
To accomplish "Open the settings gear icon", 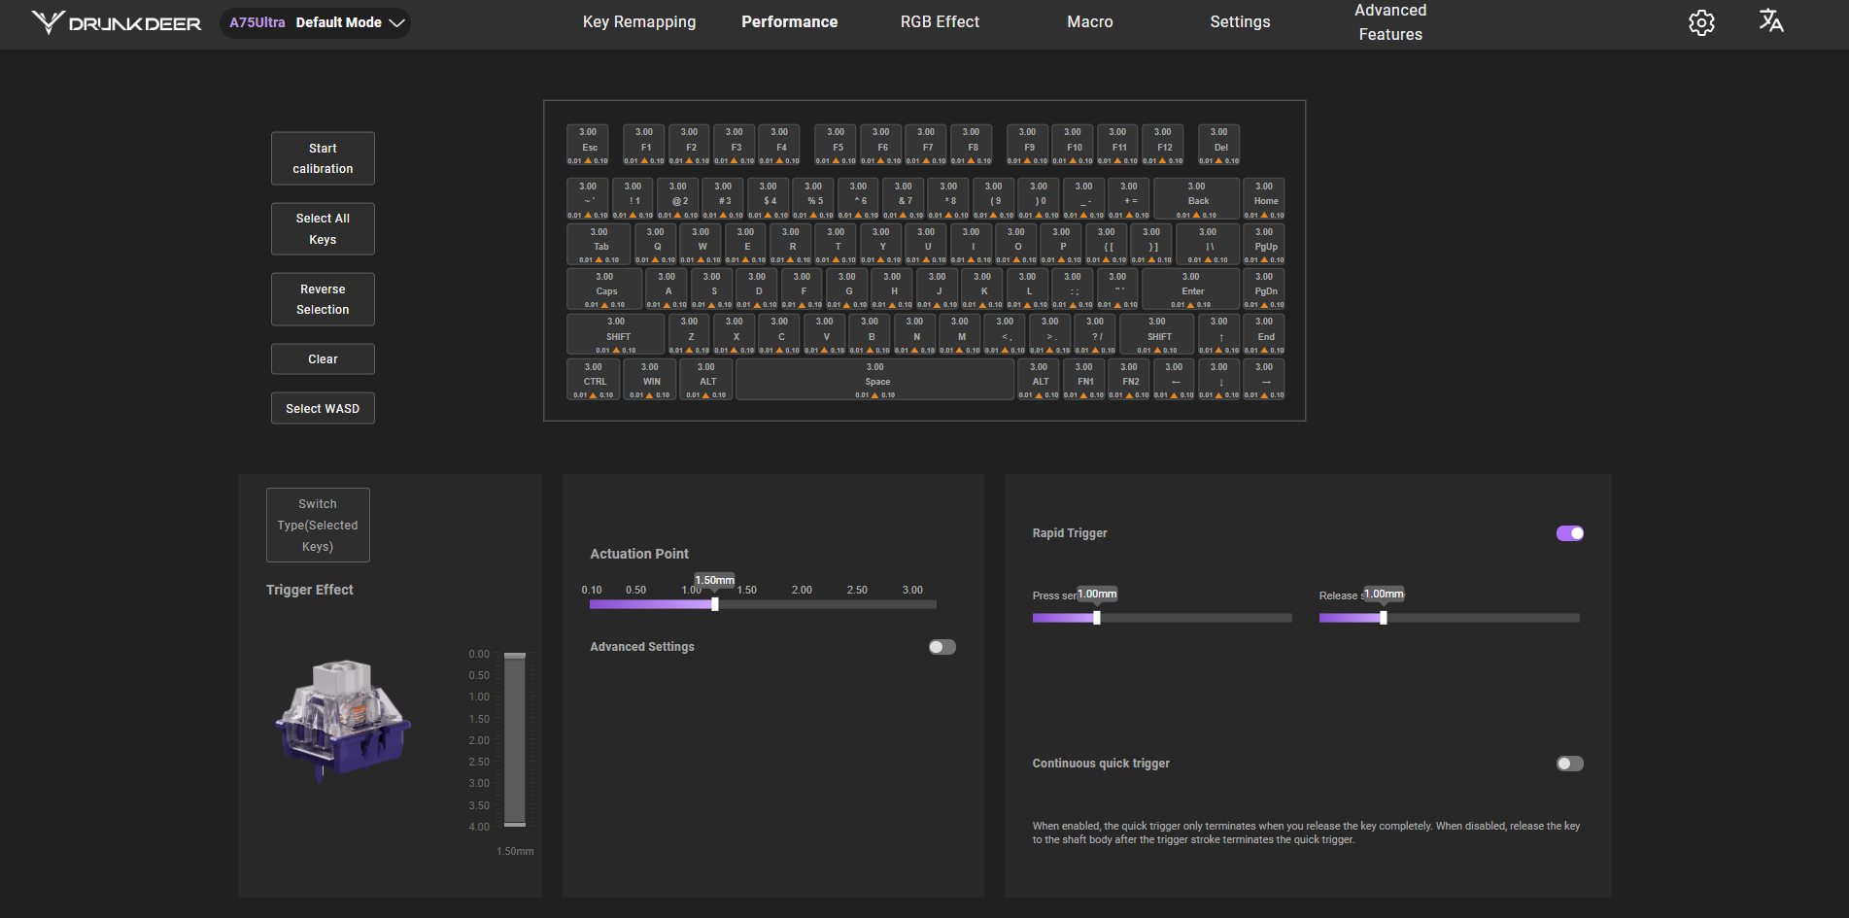I will 1701,22.
